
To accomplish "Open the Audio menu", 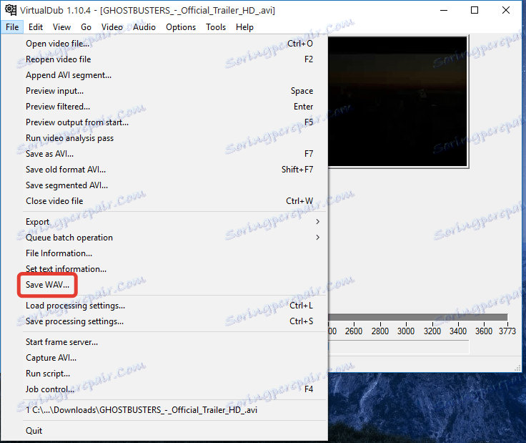I will click(x=144, y=27).
